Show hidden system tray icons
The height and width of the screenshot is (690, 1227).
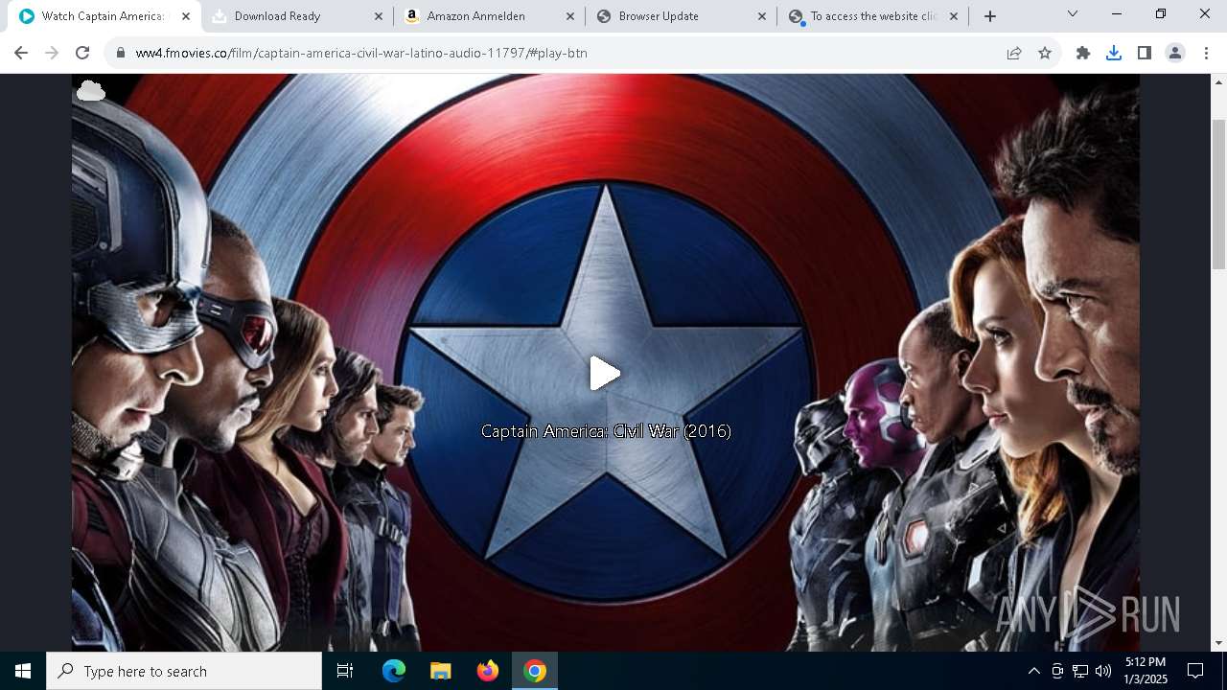[x=1033, y=671]
